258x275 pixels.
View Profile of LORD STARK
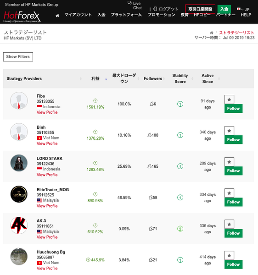(47, 175)
